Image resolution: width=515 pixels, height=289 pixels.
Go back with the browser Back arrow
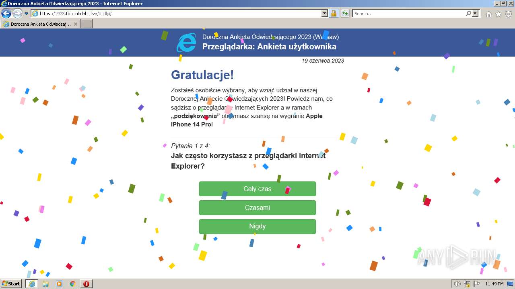click(x=6, y=13)
